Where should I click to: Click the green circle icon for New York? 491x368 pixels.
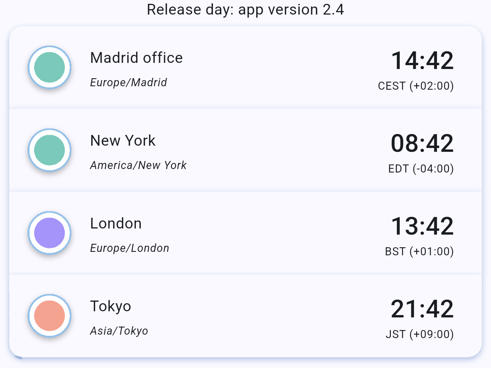[x=49, y=150]
